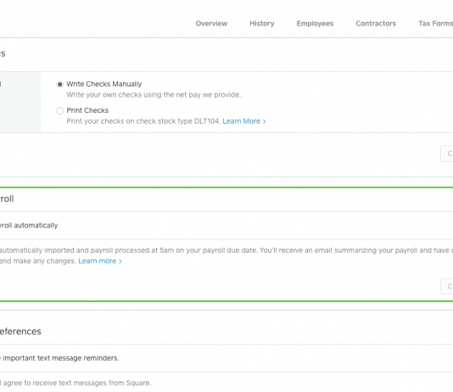Open Learn more about automatic payroll processing
The width and height of the screenshot is (453, 392).
click(x=97, y=260)
